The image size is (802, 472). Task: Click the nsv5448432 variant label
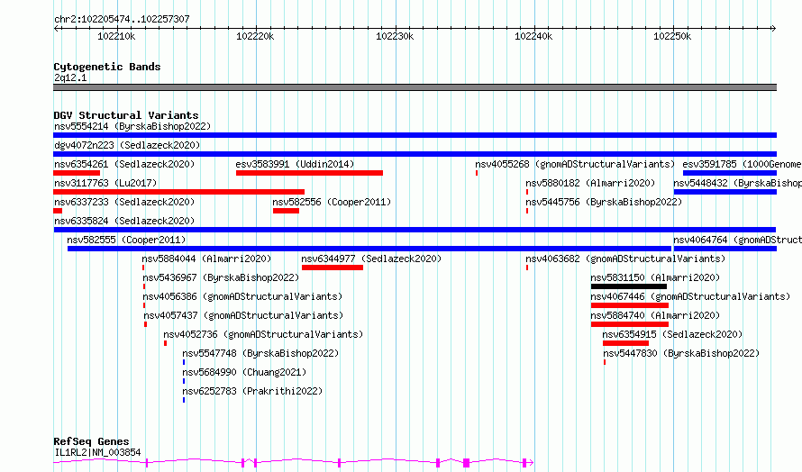pos(737,183)
